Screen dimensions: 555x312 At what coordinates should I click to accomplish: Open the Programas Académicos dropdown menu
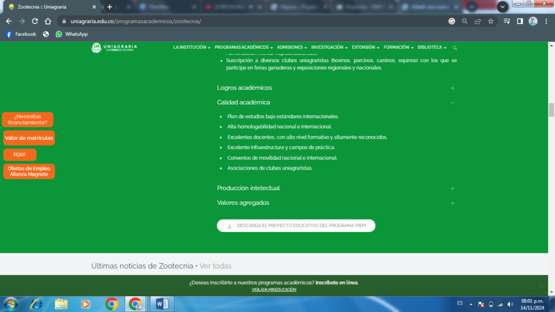[243, 48]
